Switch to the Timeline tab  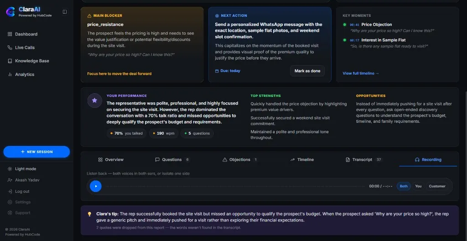pos(302,160)
